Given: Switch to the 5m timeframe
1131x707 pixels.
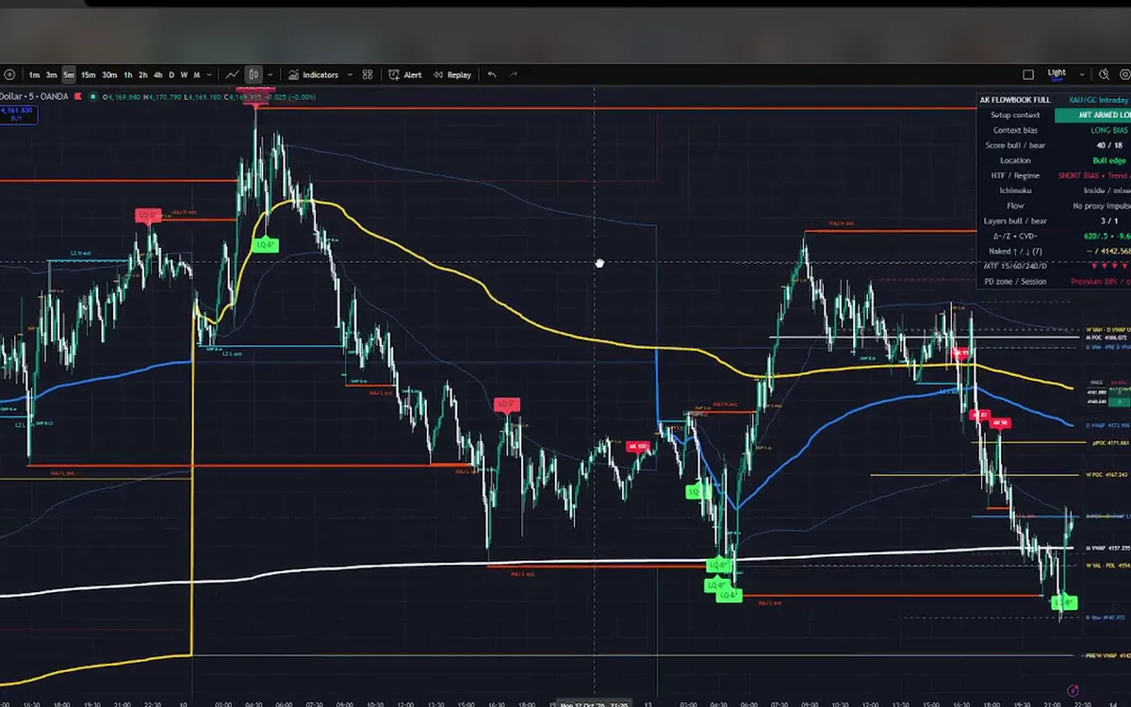Looking at the screenshot, I should tap(69, 74).
